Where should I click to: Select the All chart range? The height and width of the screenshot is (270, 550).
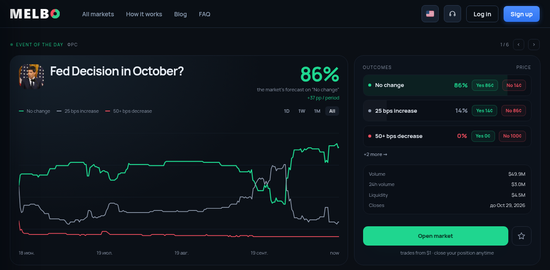(x=332, y=111)
